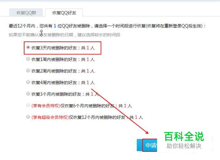Click the label 恢复4周内被删除的好友
This screenshot has height=160, width=220.
[54, 82]
